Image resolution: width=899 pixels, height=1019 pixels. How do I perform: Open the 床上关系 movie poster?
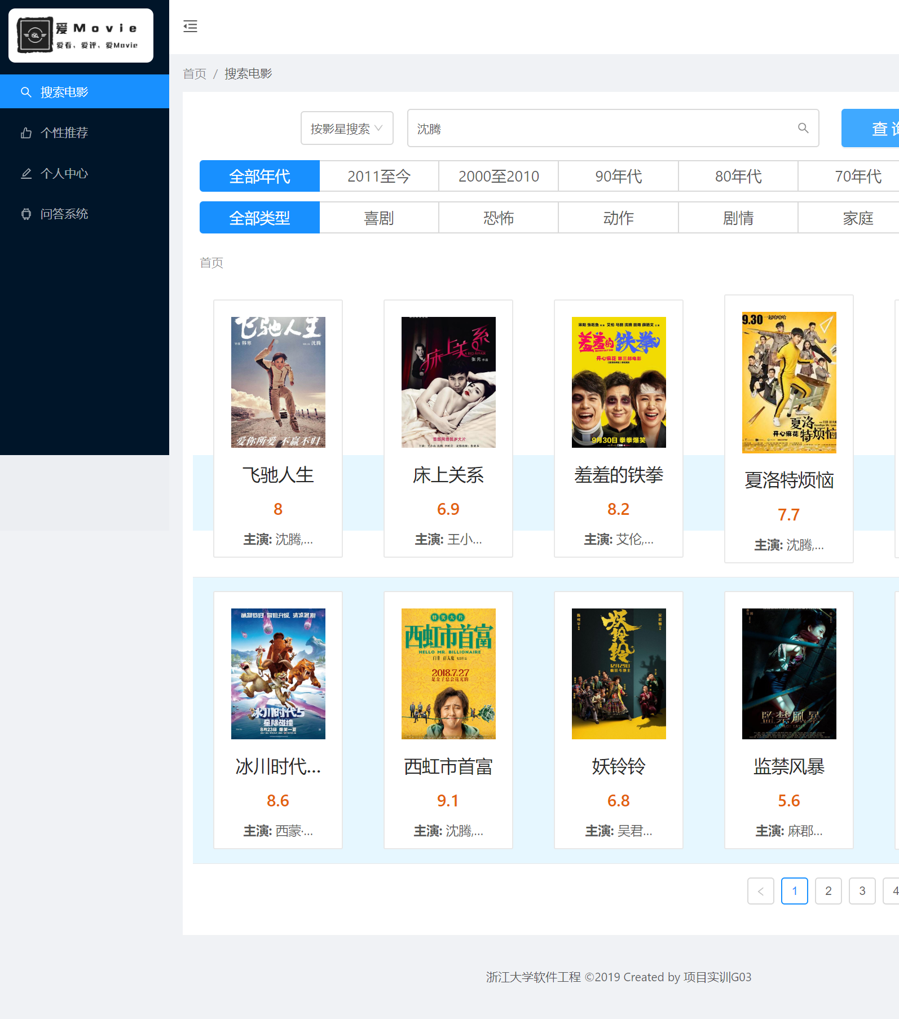[x=448, y=382]
